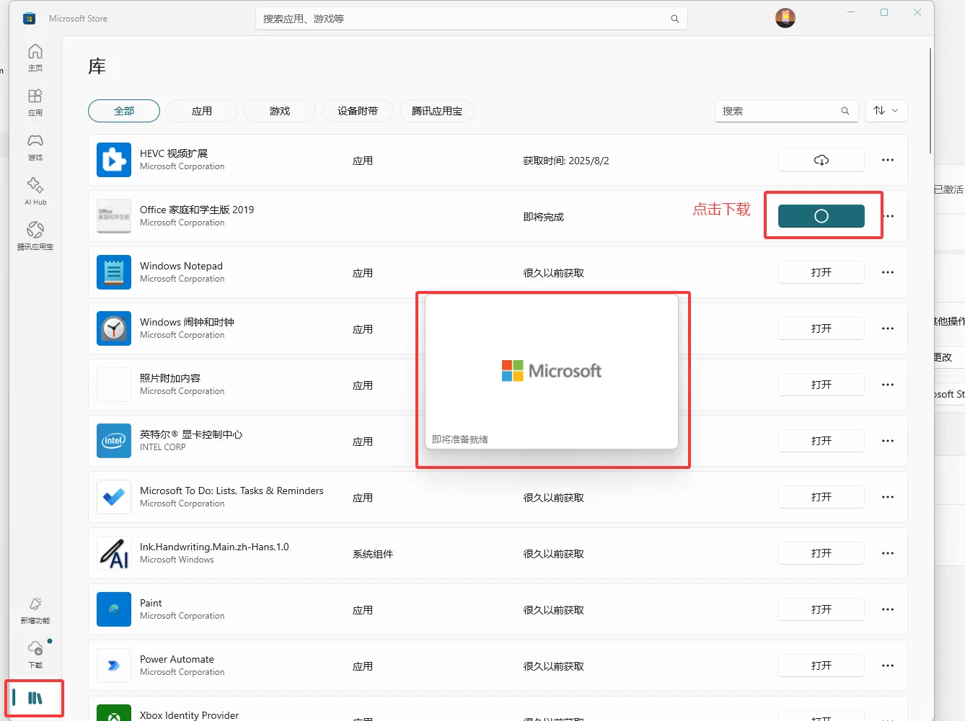
Task: Open more options for Windows 闹钟和时钟
Action: [888, 328]
